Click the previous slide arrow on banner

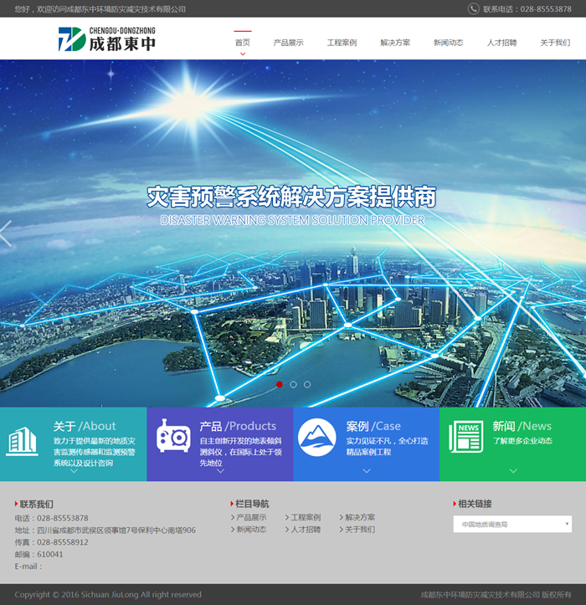[x=6, y=233]
